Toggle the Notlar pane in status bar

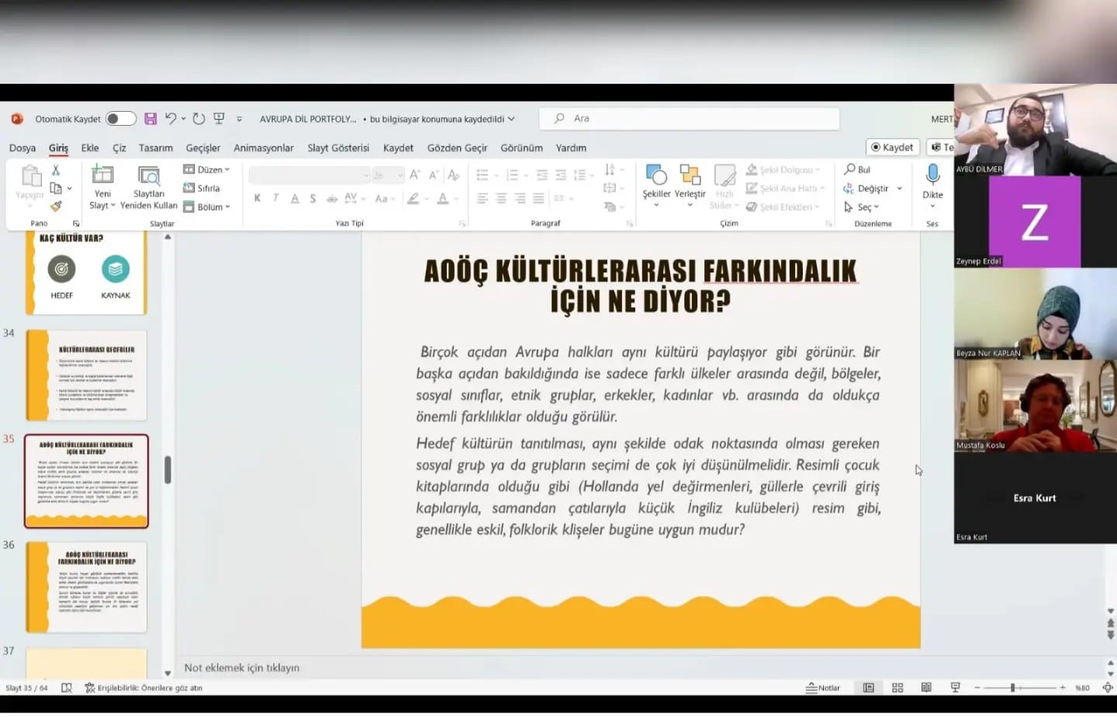[824, 688]
